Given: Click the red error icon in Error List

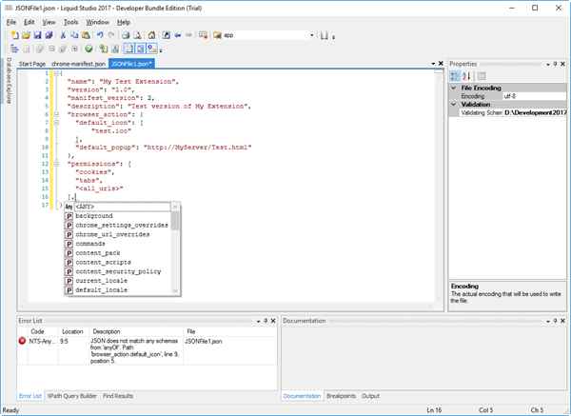Looking at the screenshot, I should pos(22,341).
